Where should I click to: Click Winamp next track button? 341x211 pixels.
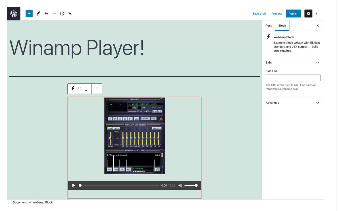tap(130, 119)
